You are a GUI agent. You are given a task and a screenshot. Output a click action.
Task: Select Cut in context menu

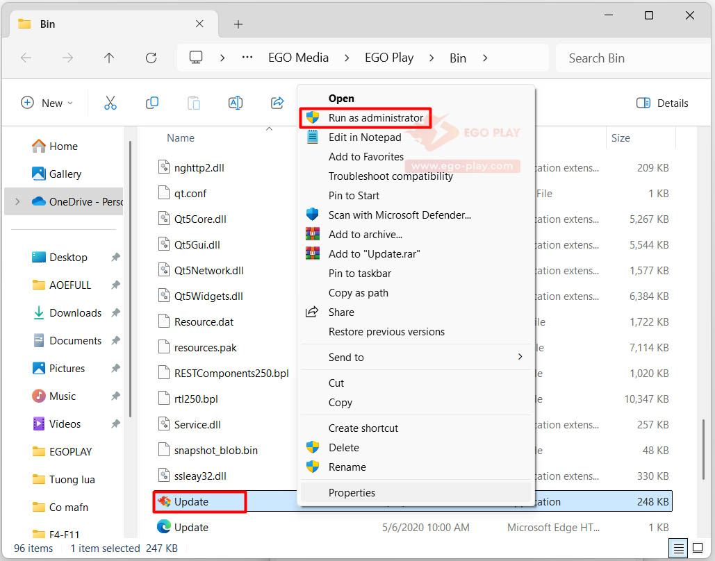pos(416,383)
